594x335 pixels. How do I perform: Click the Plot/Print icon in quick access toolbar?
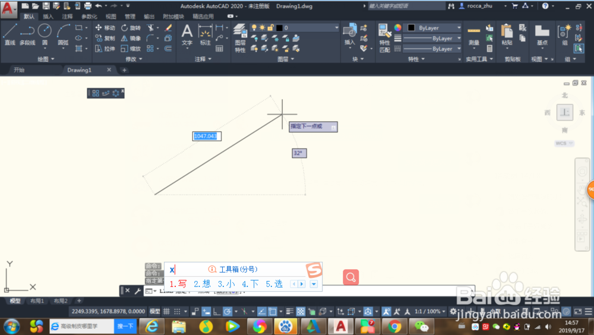pos(87,6)
